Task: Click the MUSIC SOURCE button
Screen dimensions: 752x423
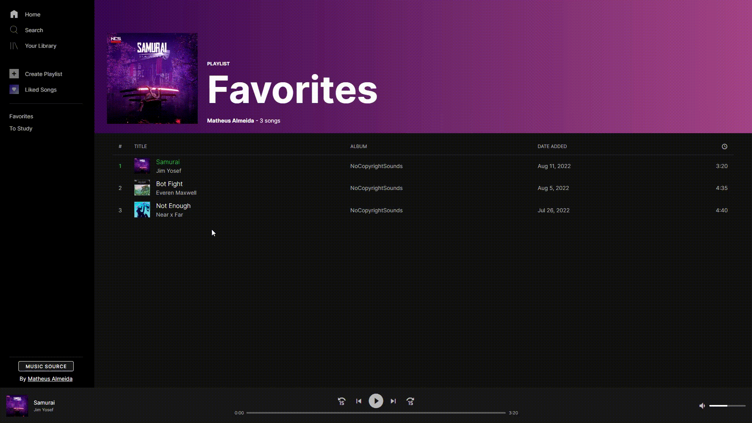Action: click(x=46, y=366)
